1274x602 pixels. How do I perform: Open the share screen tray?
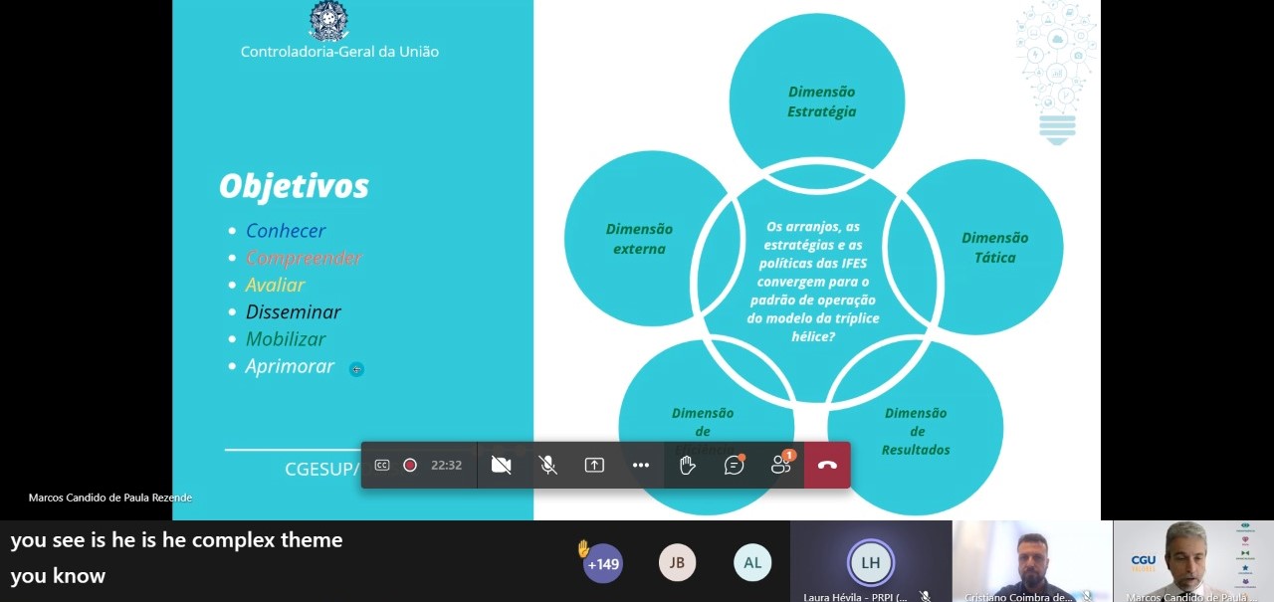click(594, 465)
